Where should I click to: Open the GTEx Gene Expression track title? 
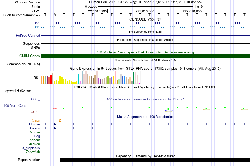pyautogui.click(x=145, y=69)
